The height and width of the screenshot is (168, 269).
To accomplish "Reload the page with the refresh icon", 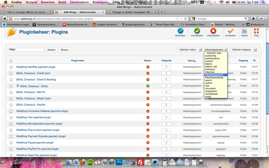I will (185, 19).
